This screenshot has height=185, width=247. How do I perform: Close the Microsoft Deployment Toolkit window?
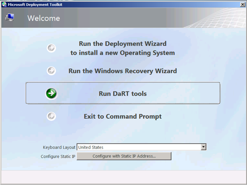[x=242, y=5]
